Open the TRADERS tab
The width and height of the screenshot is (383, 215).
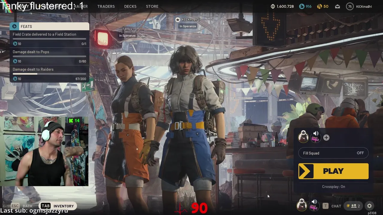point(106,6)
